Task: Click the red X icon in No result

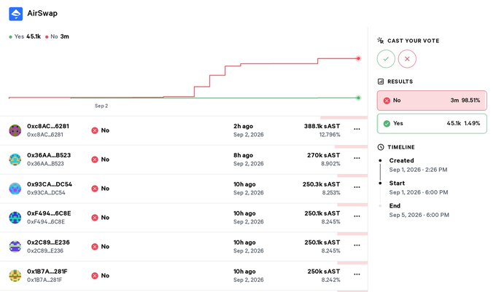Action: pyautogui.click(x=387, y=100)
